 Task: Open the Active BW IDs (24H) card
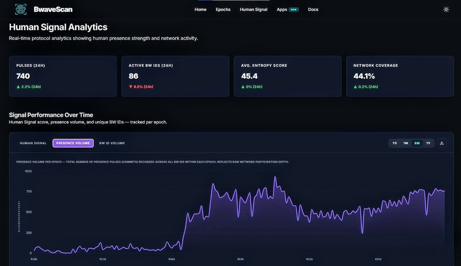click(175, 76)
